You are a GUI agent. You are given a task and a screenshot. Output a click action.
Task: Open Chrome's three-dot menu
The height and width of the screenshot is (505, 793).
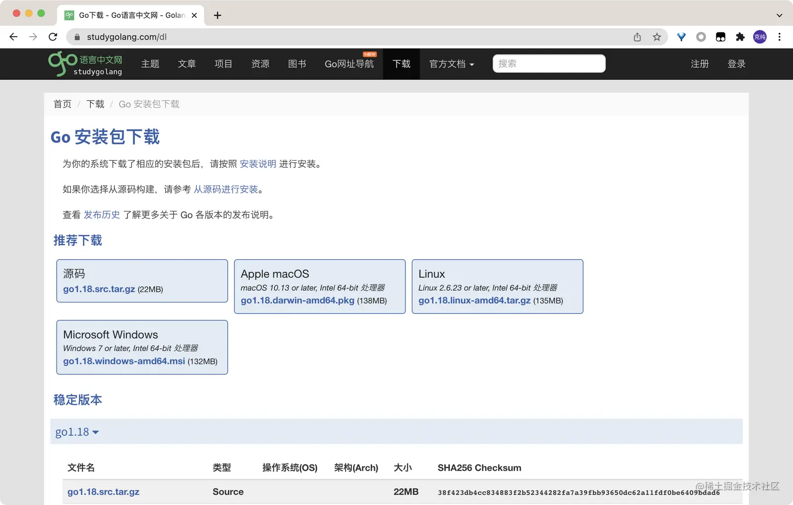[779, 37]
